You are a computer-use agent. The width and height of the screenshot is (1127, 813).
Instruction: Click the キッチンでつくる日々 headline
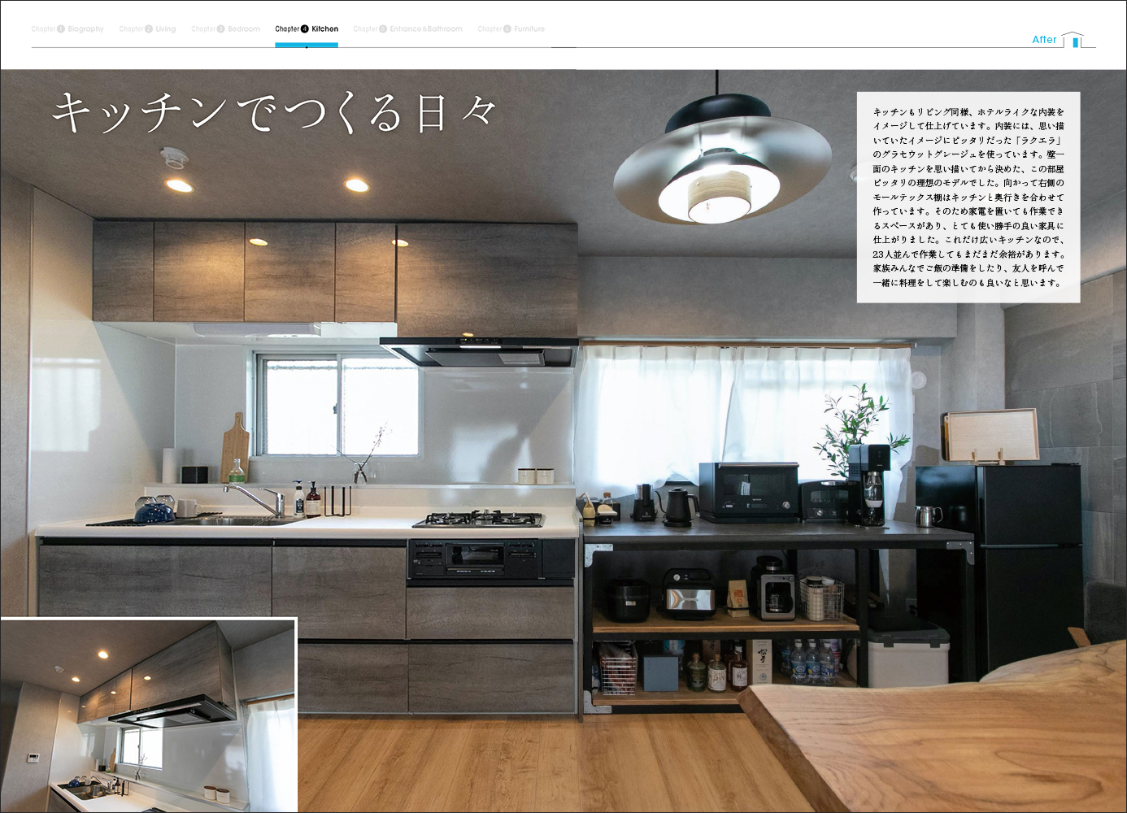(x=274, y=112)
